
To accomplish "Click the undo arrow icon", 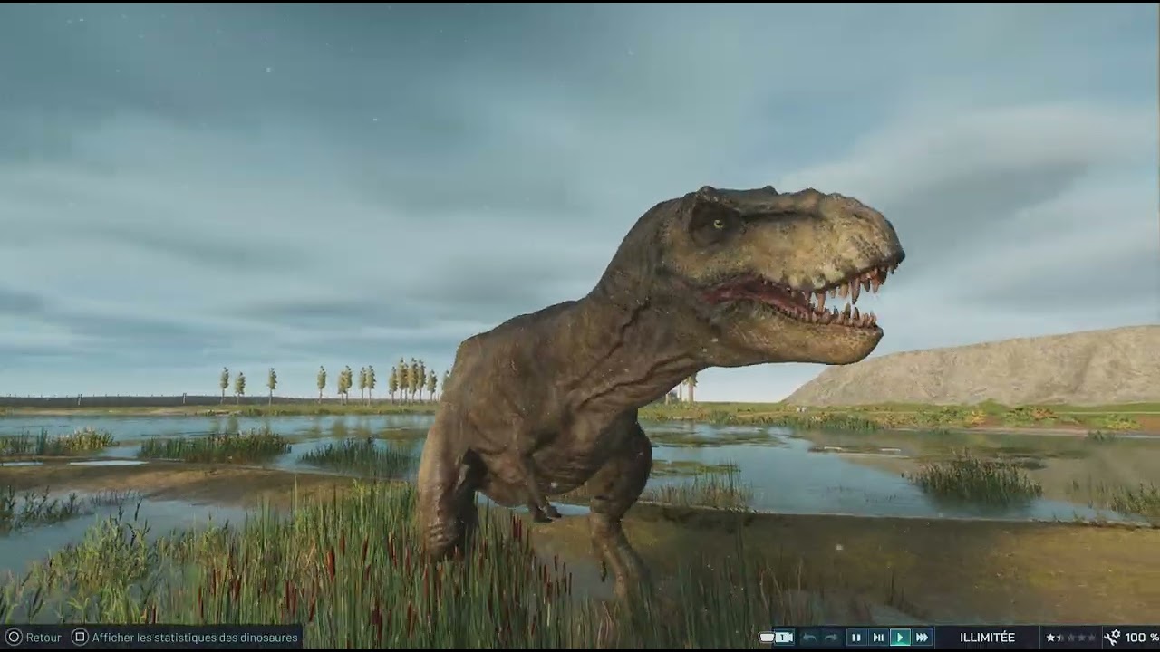I will coord(809,638).
